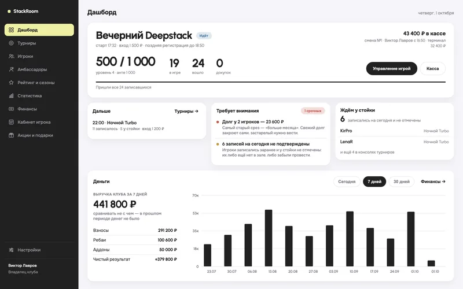Click 'и ещё 4 в консолях турниров'
The width and height of the screenshot is (463, 289).
coord(367,152)
